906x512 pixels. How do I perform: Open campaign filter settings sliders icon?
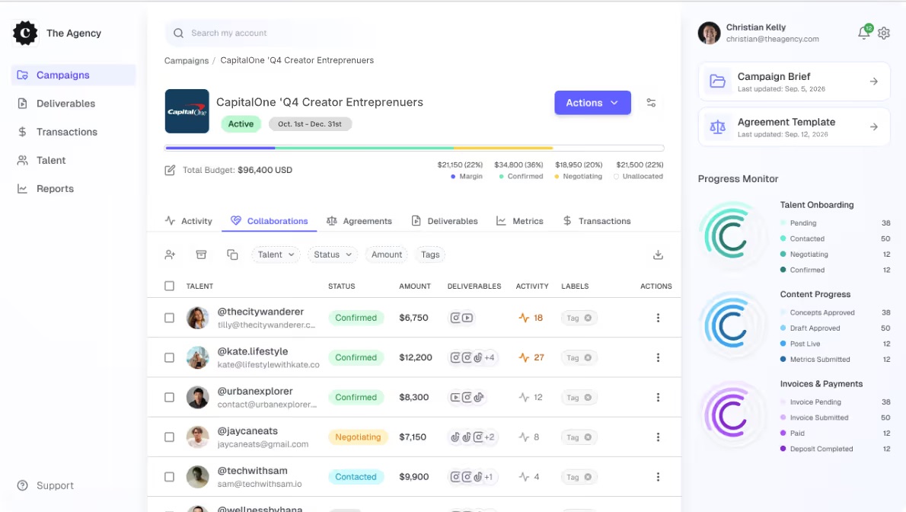point(651,102)
